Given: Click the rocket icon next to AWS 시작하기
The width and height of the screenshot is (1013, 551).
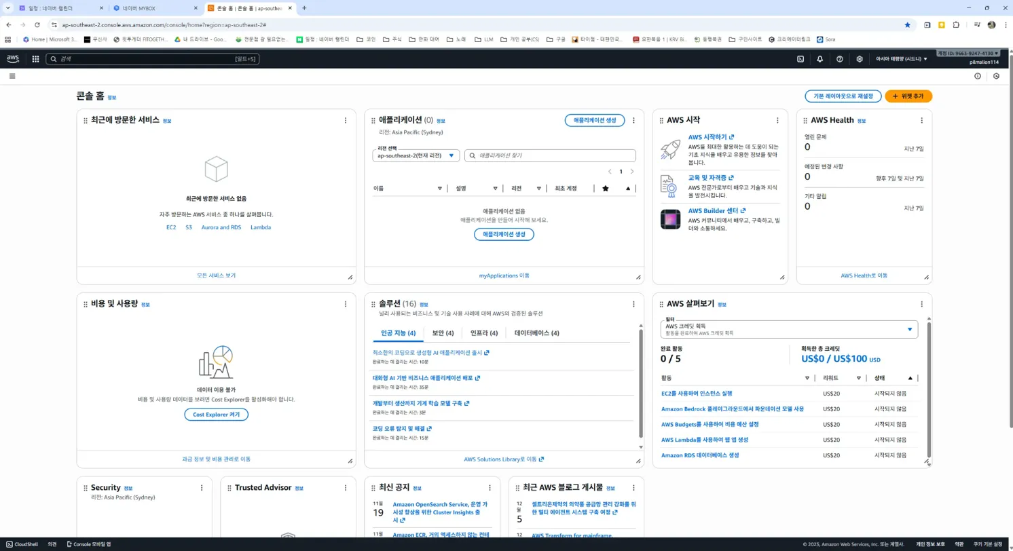Looking at the screenshot, I should coord(670,150).
